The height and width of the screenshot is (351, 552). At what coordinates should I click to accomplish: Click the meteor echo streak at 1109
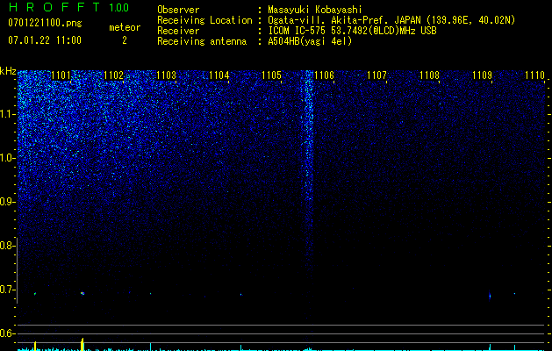point(490,296)
